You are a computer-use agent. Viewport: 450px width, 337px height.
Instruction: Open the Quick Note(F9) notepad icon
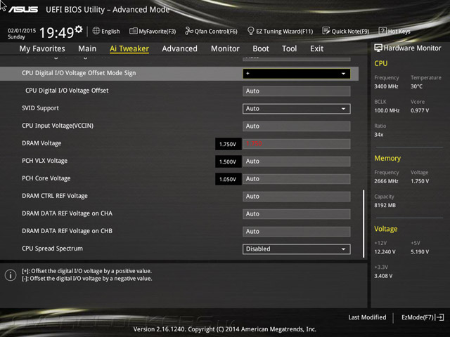pyautogui.click(x=326, y=31)
